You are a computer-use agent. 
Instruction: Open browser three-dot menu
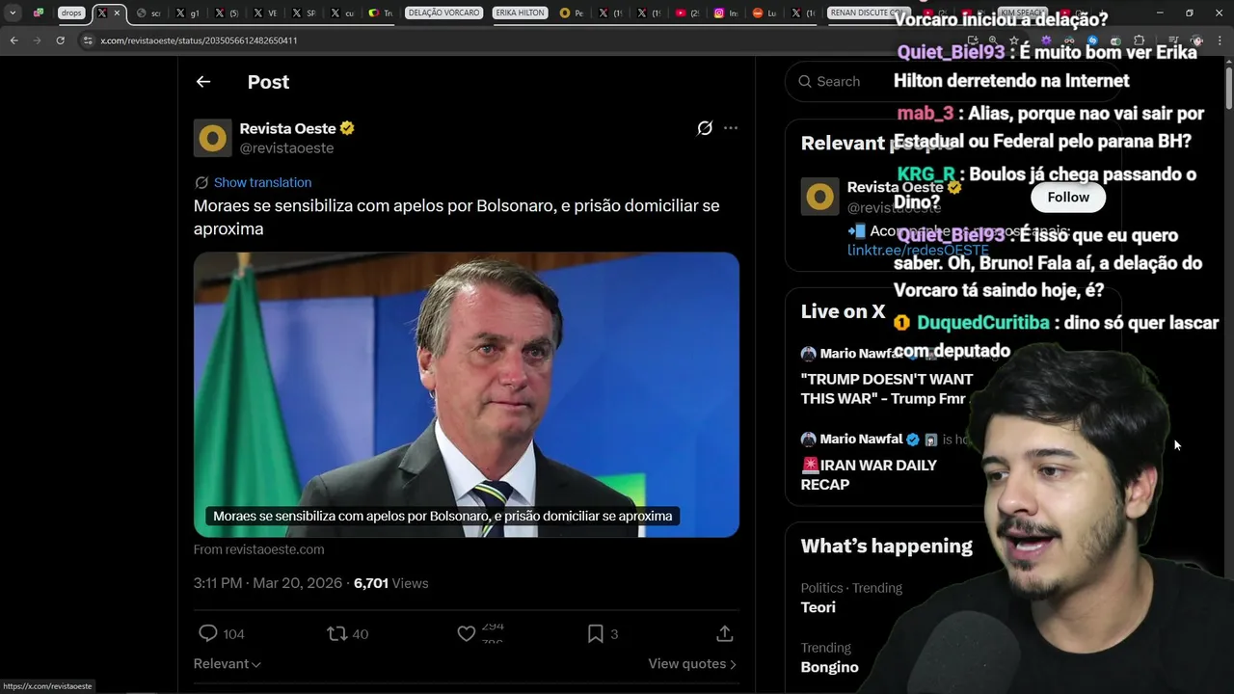click(x=1220, y=40)
